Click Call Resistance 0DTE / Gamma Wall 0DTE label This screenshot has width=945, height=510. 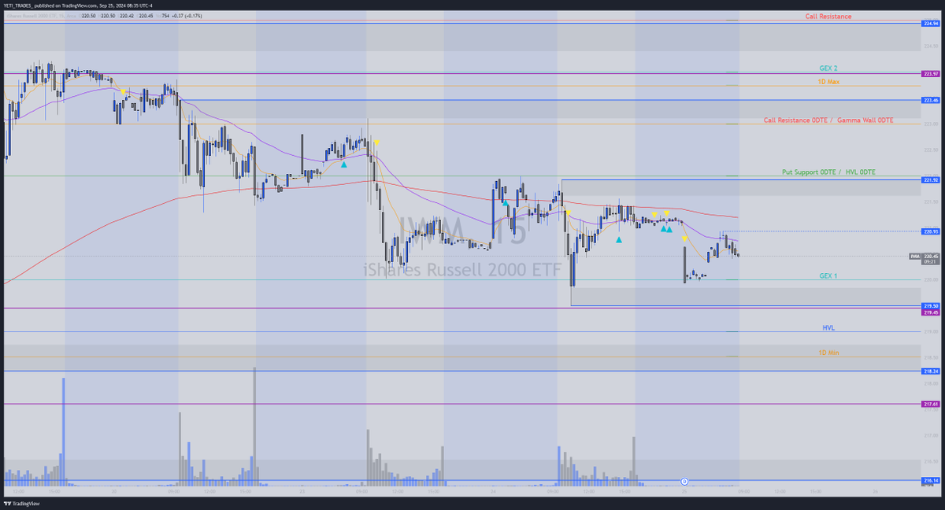828,120
